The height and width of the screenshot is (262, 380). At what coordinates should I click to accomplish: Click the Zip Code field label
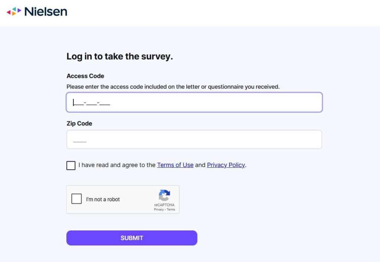[79, 123]
